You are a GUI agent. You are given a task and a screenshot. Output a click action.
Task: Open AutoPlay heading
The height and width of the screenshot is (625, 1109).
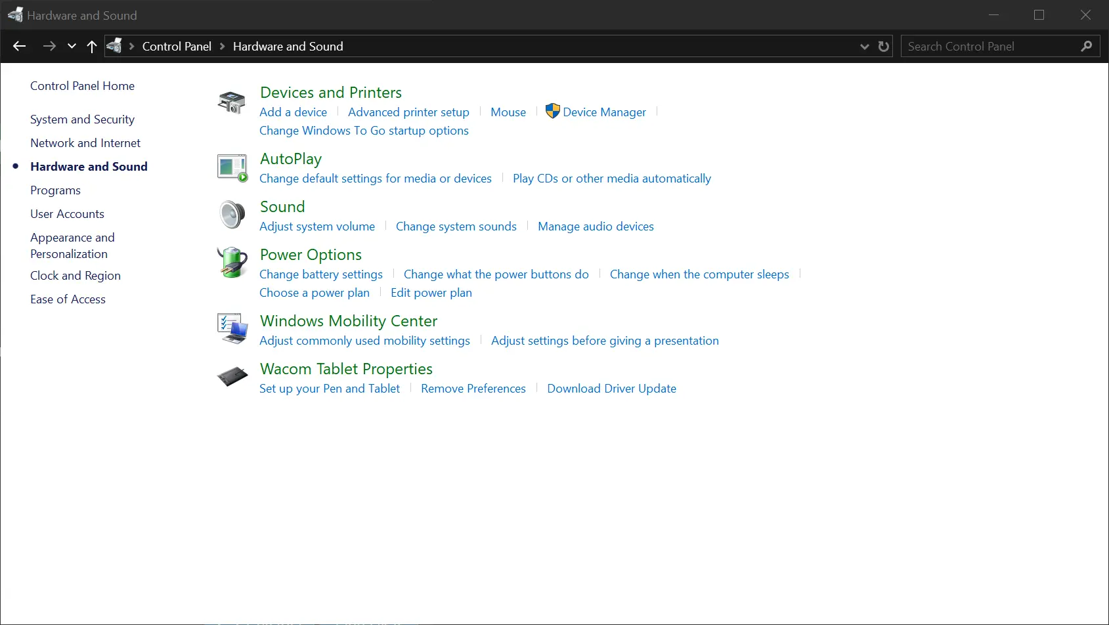click(x=291, y=159)
